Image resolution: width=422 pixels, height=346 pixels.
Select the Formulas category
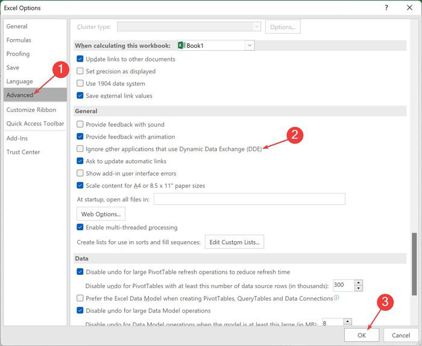pyautogui.click(x=35, y=40)
